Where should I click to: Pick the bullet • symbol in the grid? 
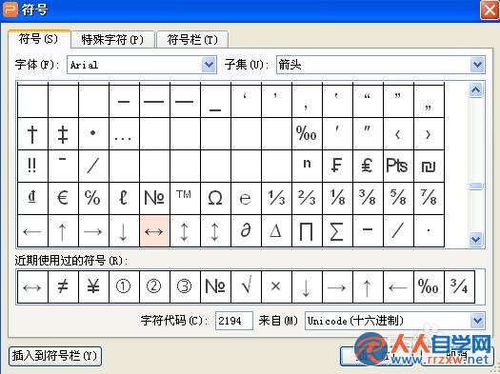click(x=93, y=134)
